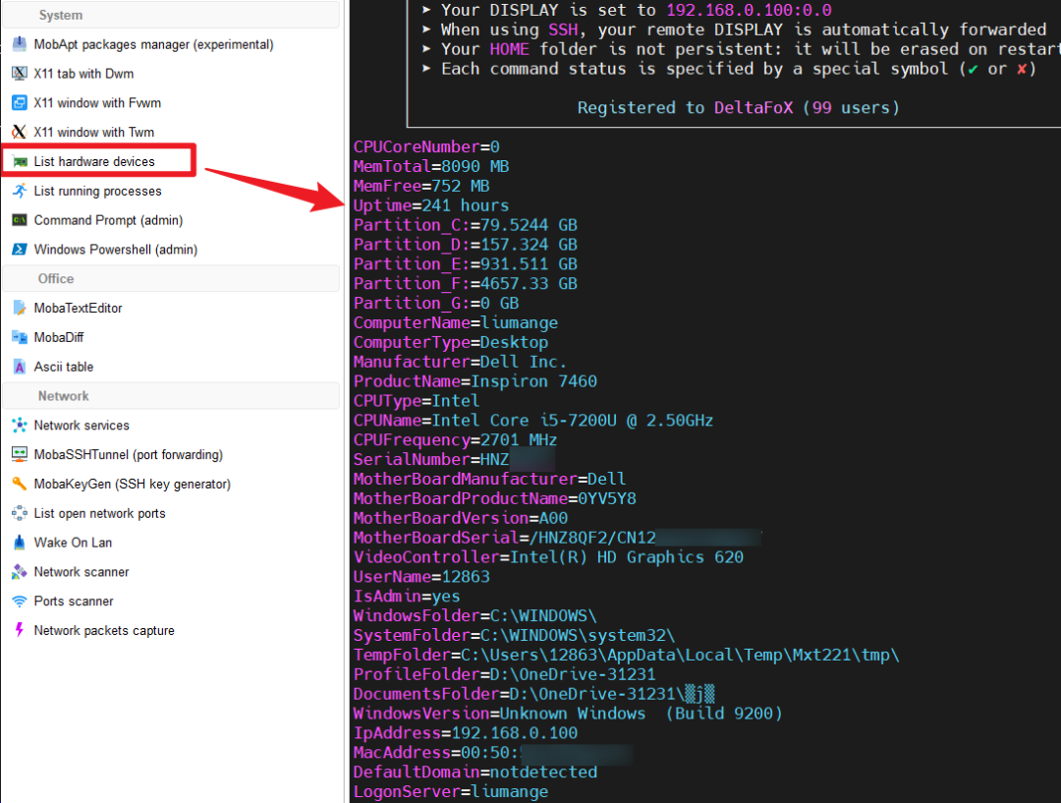The width and height of the screenshot is (1061, 803).
Task: Open Ports scanner entry
Action: click(x=74, y=602)
